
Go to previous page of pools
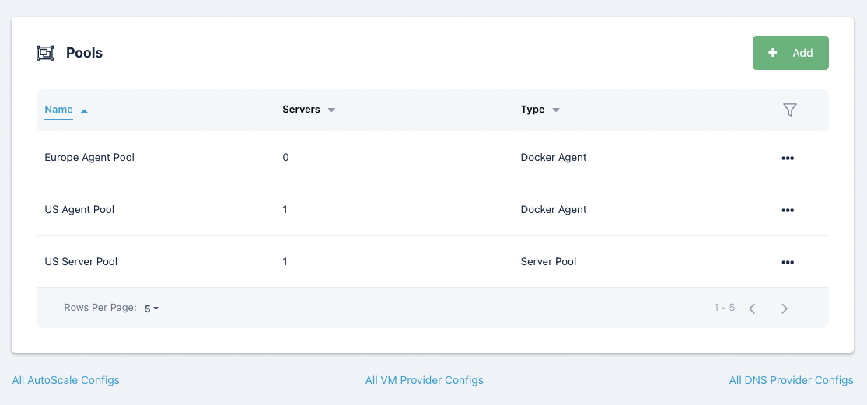point(752,309)
